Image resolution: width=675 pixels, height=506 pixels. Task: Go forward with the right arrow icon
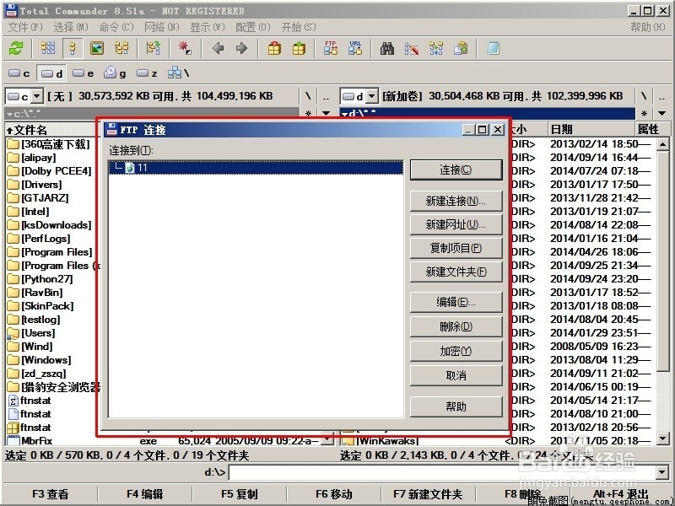point(241,48)
